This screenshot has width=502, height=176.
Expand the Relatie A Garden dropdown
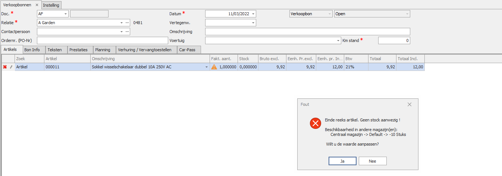[122, 23]
